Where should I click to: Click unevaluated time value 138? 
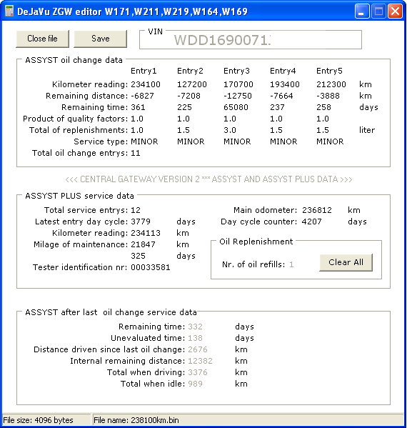[x=196, y=338]
